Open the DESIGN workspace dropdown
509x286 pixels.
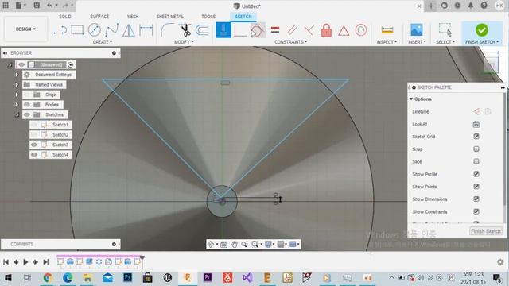[25, 29]
